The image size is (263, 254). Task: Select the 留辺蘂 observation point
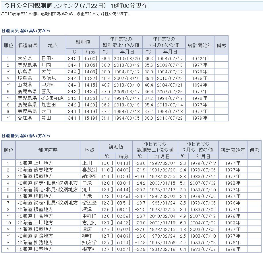[x=89, y=203]
